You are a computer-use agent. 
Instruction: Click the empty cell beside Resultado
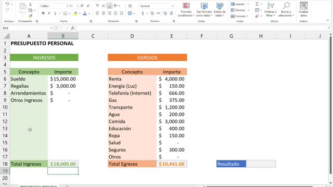tap(261, 164)
